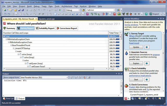The width and height of the screenshot is (167, 106).
Task: Click blue arrow next to Start button
Action: (147, 79)
